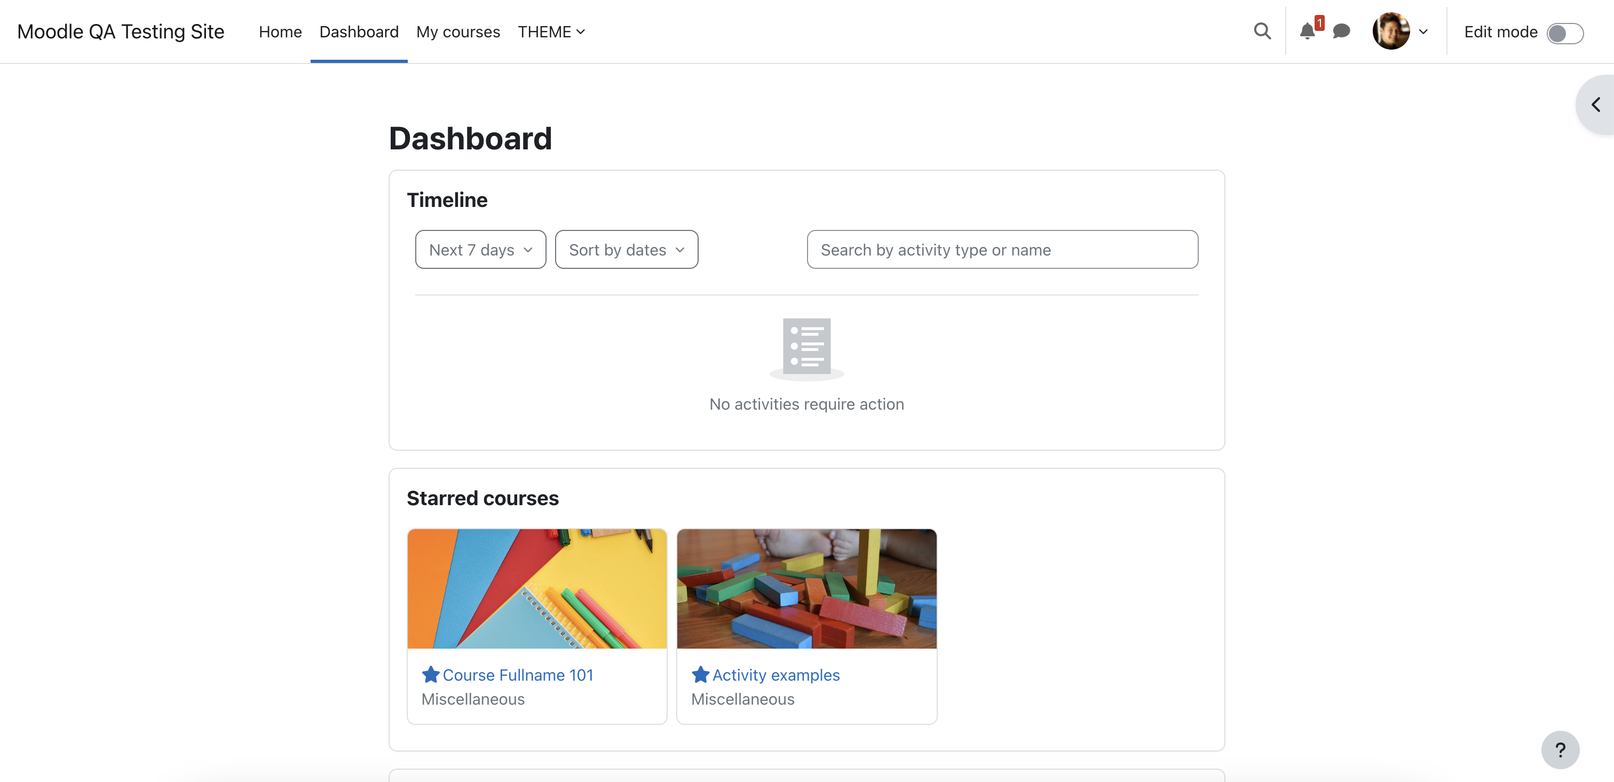Expand the user menu chevron
The image size is (1614, 782).
point(1423,31)
